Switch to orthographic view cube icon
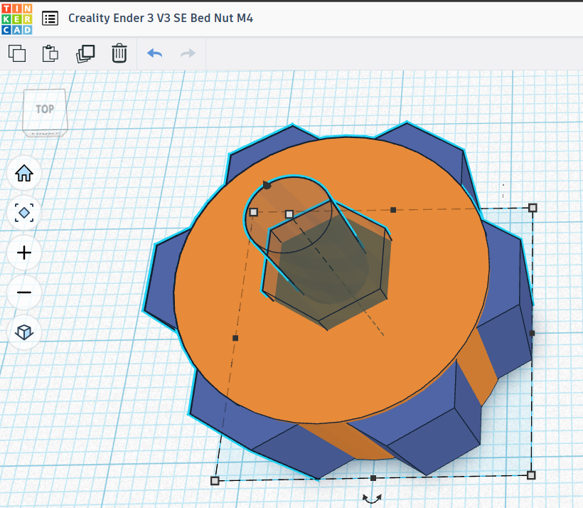Screen dimensions: 583x508 [x=24, y=332]
